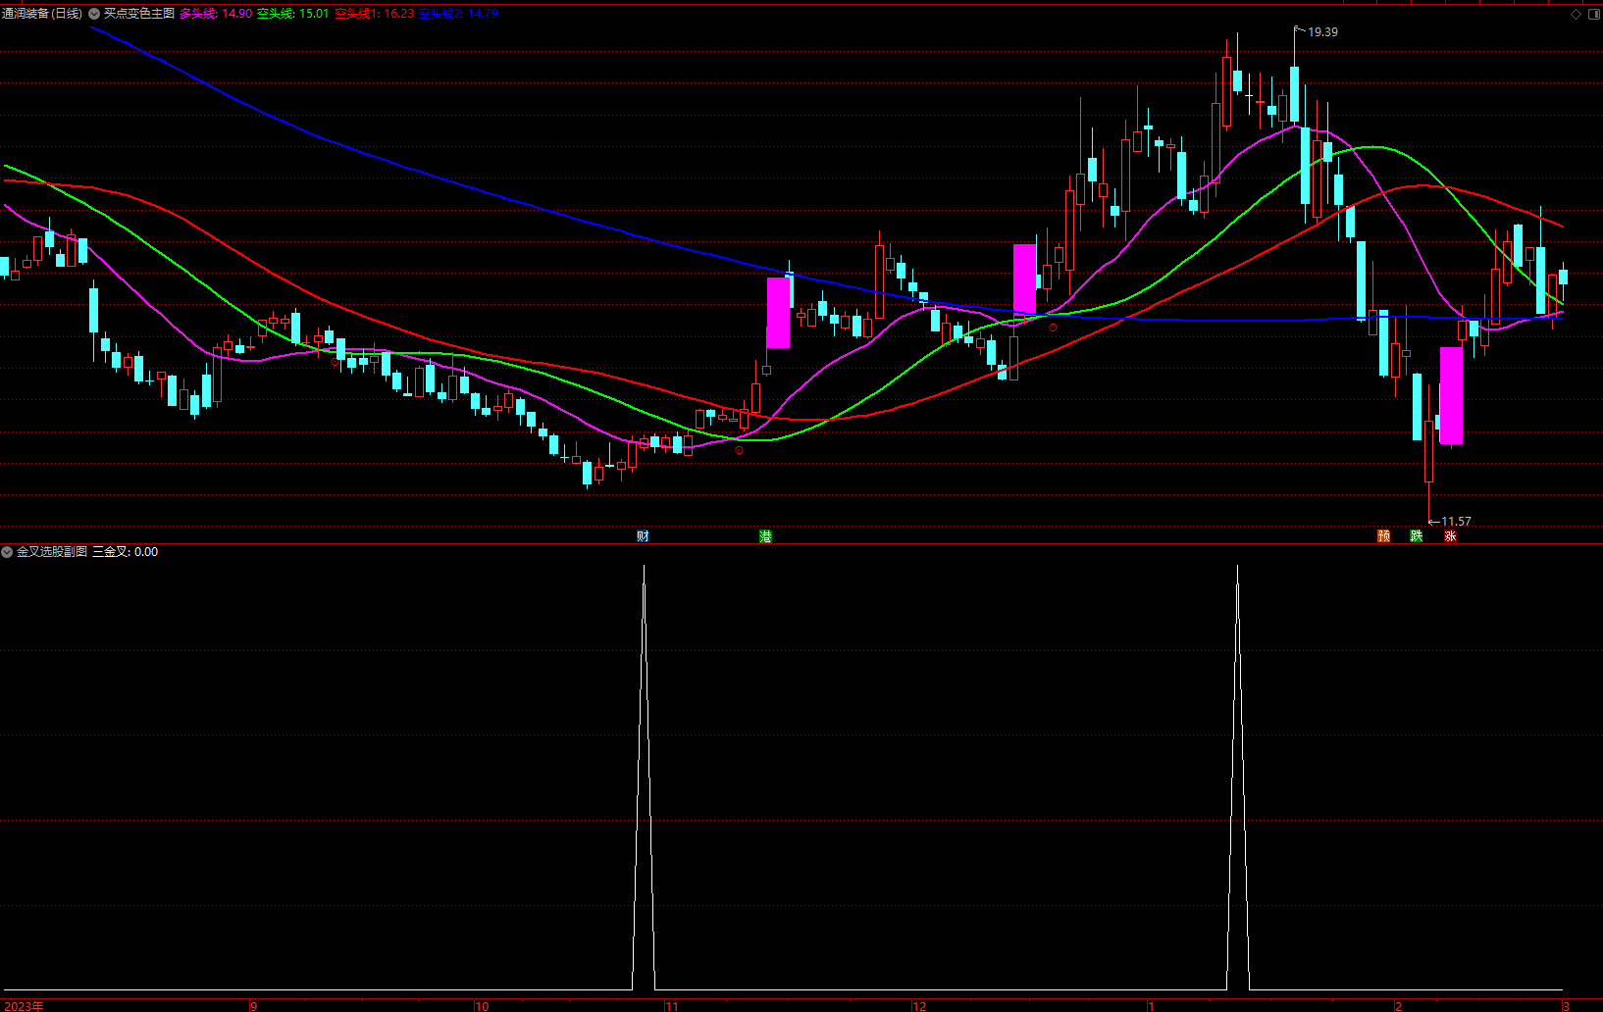Click the month 1 time axis marker
The width and height of the screenshot is (1603, 1012).
1152,1006
